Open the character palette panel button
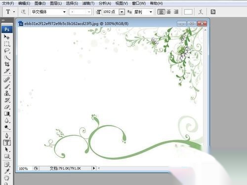247x185 pixels. tap(213, 12)
